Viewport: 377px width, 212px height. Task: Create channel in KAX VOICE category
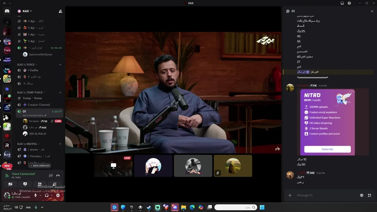(60, 64)
